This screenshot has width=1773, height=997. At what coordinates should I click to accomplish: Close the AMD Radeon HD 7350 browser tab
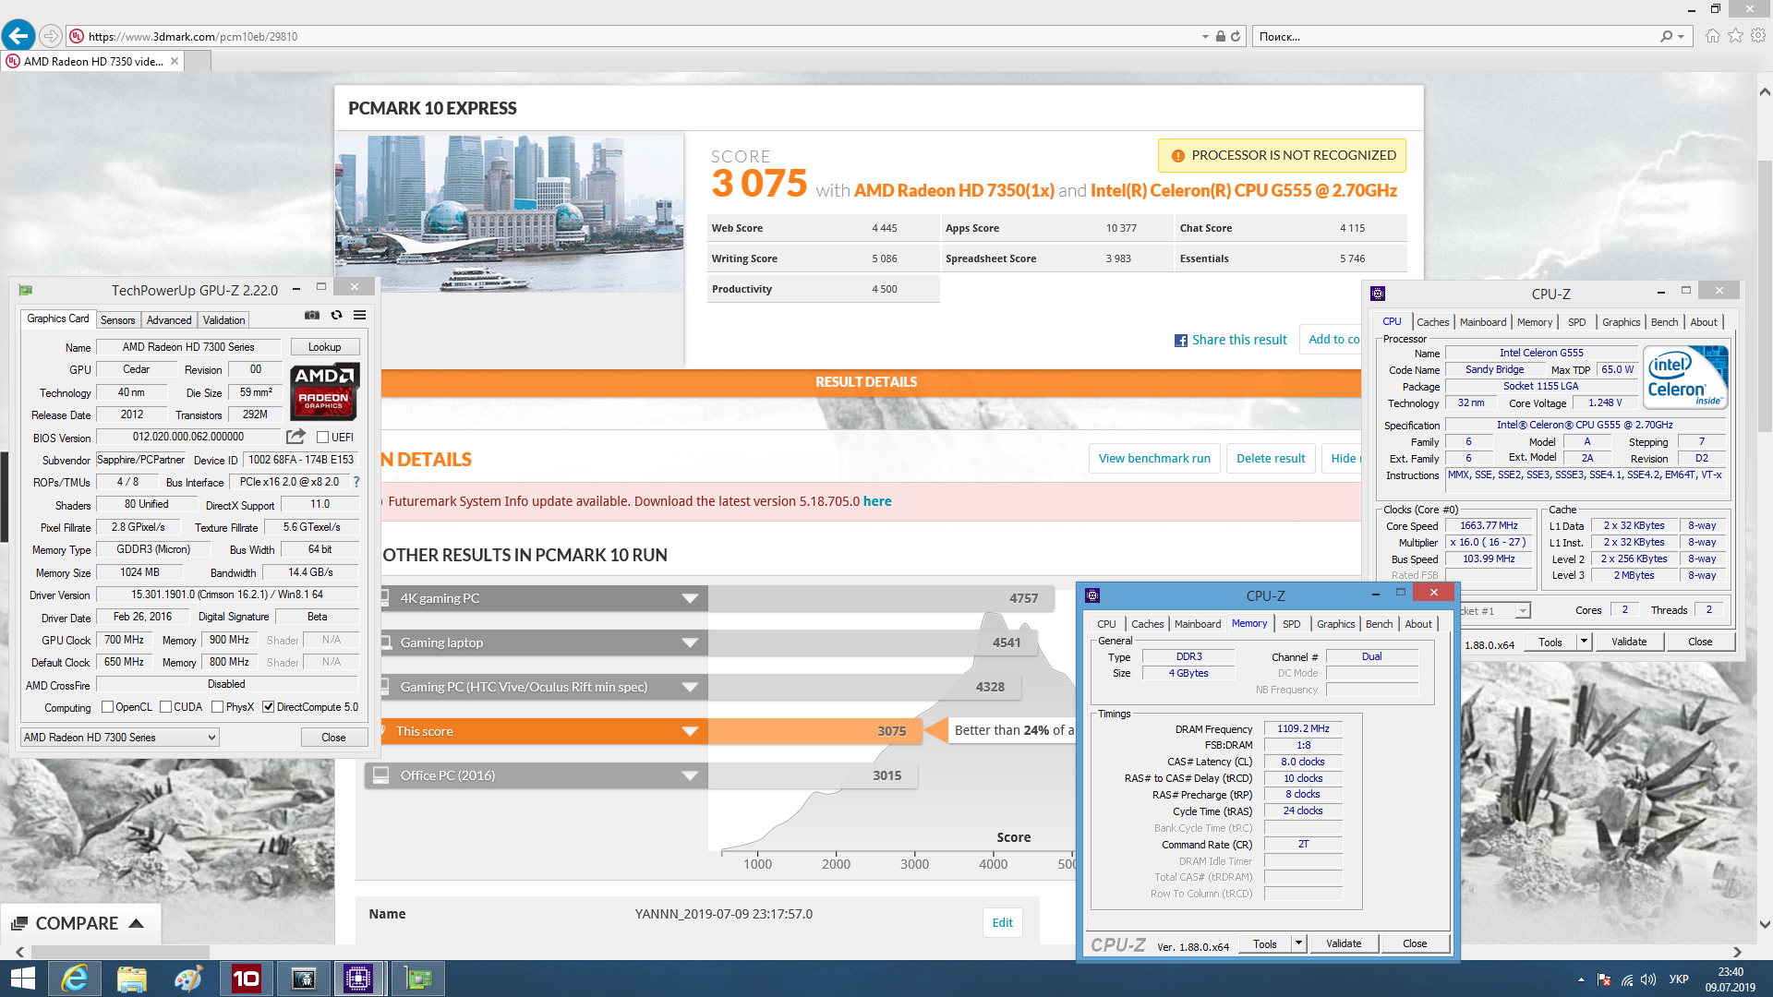pos(175,61)
